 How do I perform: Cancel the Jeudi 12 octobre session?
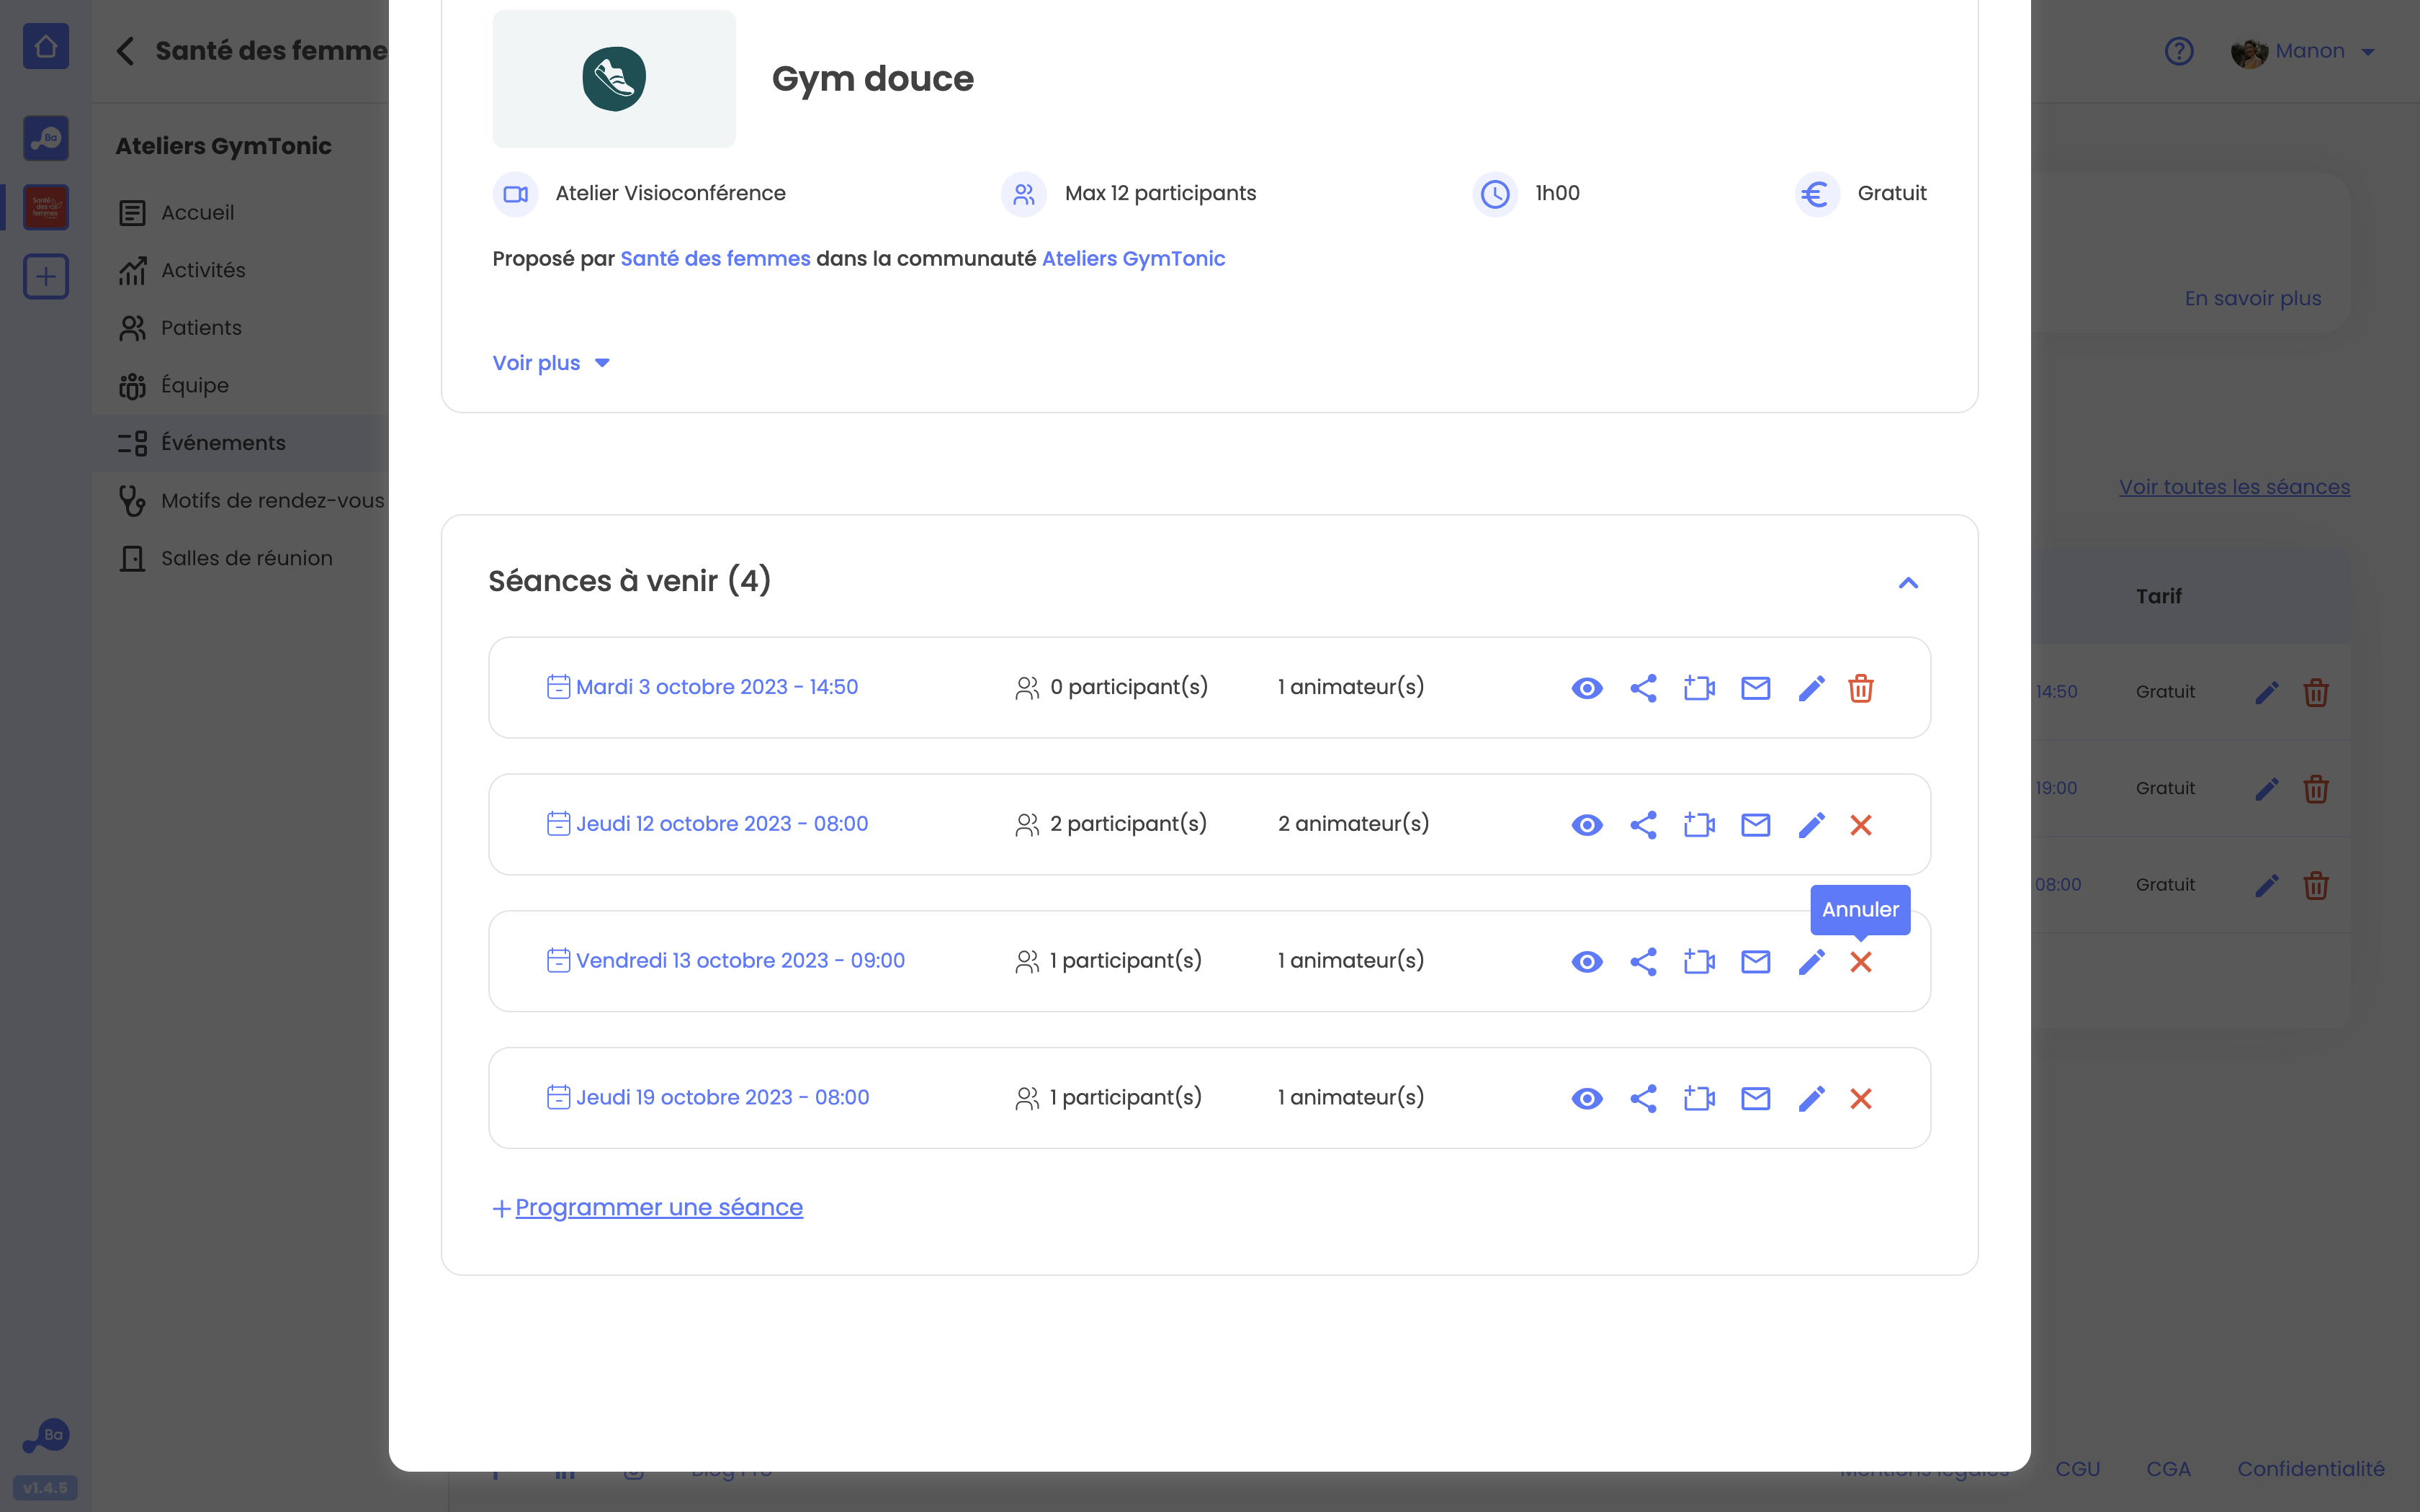click(x=1860, y=825)
